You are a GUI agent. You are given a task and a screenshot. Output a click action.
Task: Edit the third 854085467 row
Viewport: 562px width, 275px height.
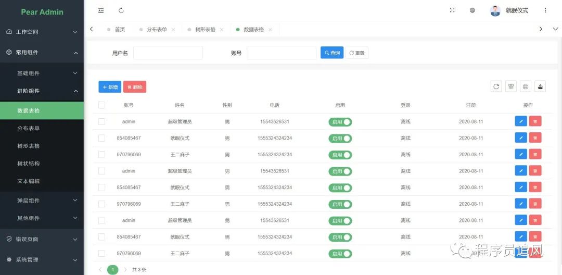(521, 236)
